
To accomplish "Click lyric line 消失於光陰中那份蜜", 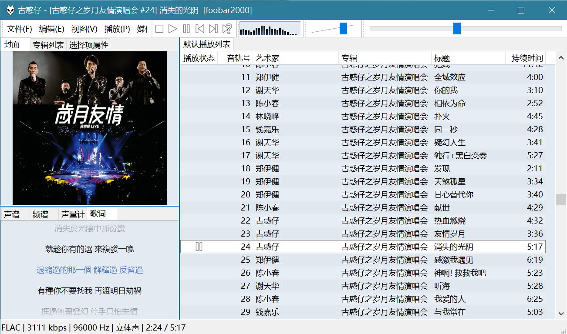I will click(90, 228).
